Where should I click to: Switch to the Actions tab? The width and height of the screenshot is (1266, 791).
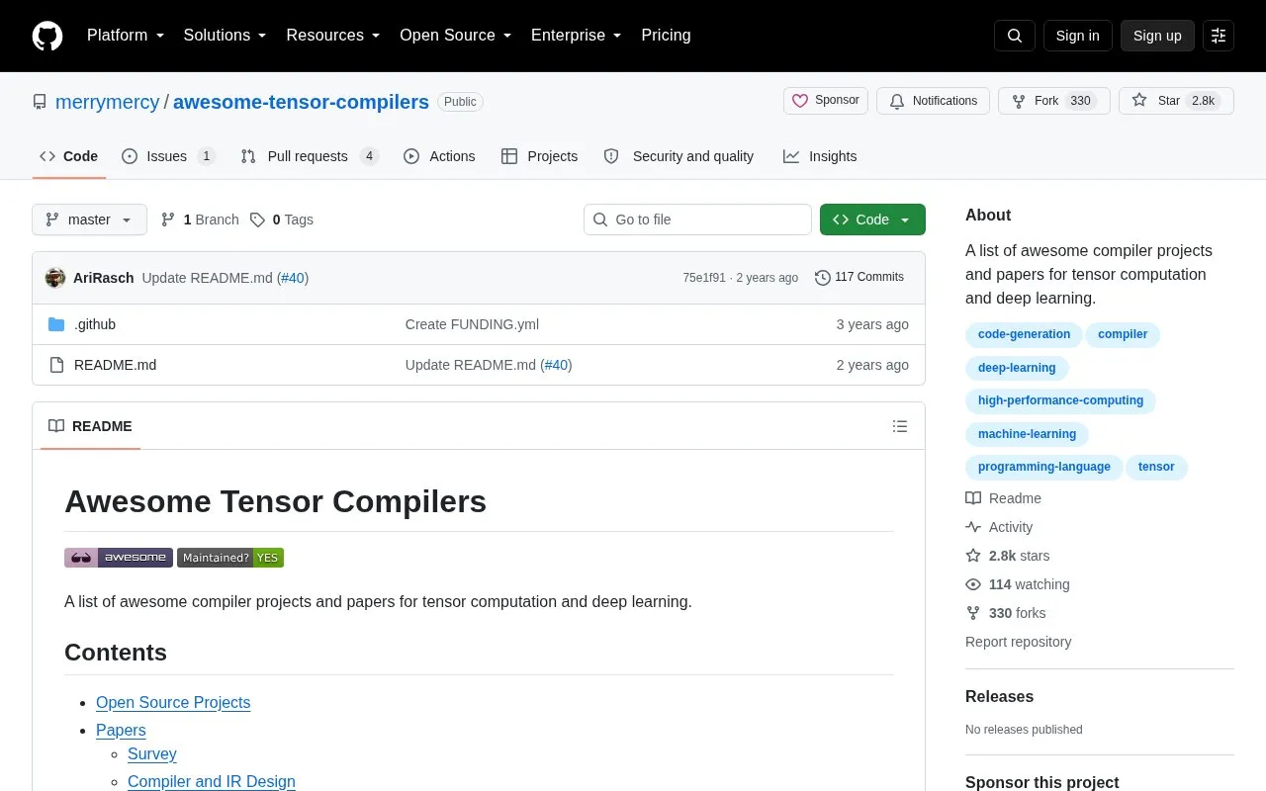[x=439, y=156]
